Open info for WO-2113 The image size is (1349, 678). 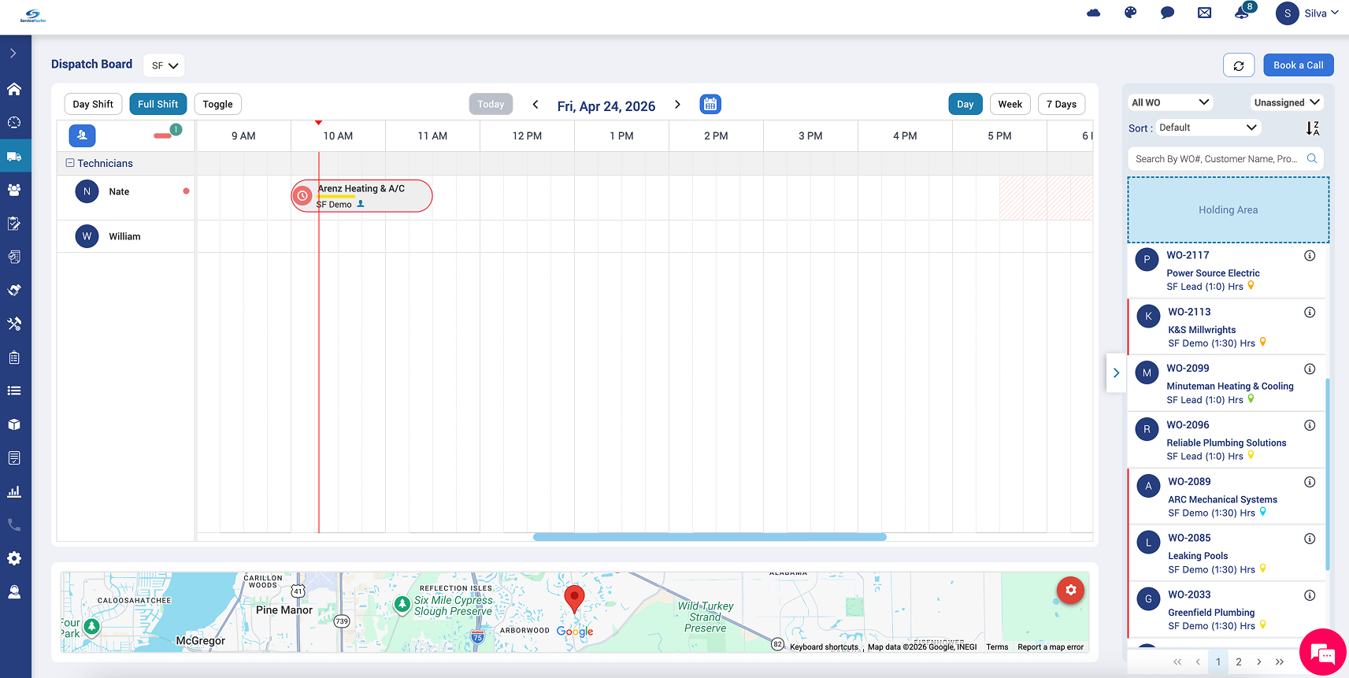point(1310,313)
